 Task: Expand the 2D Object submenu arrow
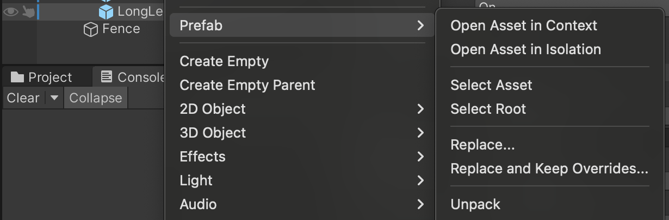point(420,109)
